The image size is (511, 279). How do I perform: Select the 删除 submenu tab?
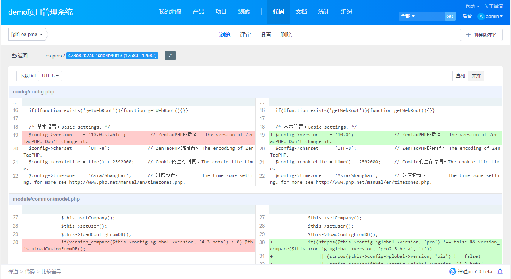tap(286, 35)
